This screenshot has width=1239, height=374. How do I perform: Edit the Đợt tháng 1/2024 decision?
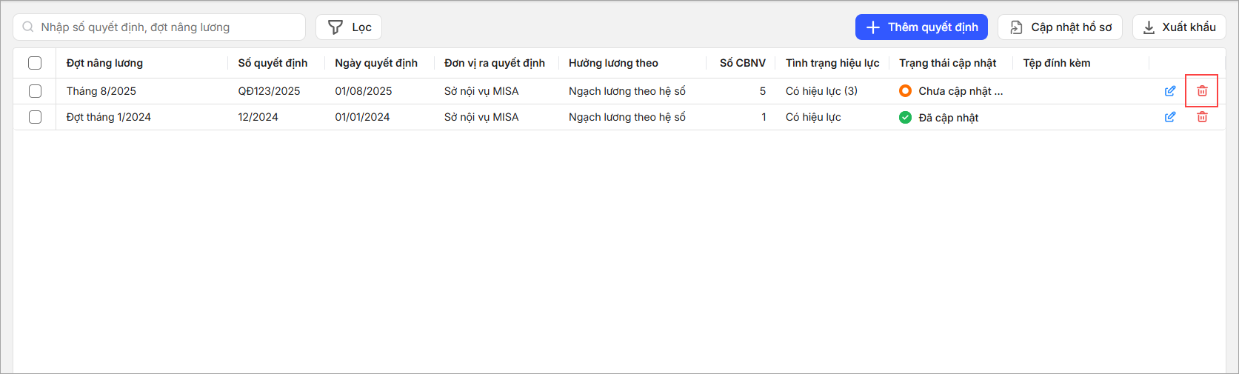[x=1170, y=117]
